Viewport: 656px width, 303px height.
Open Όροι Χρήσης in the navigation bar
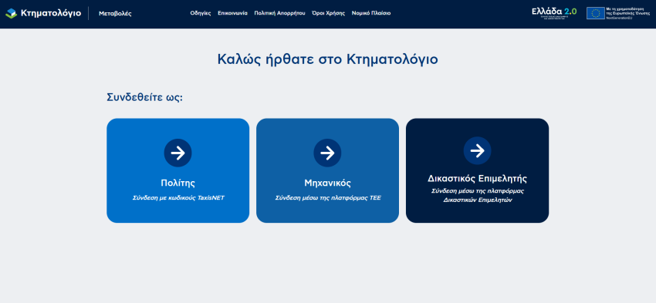click(329, 13)
